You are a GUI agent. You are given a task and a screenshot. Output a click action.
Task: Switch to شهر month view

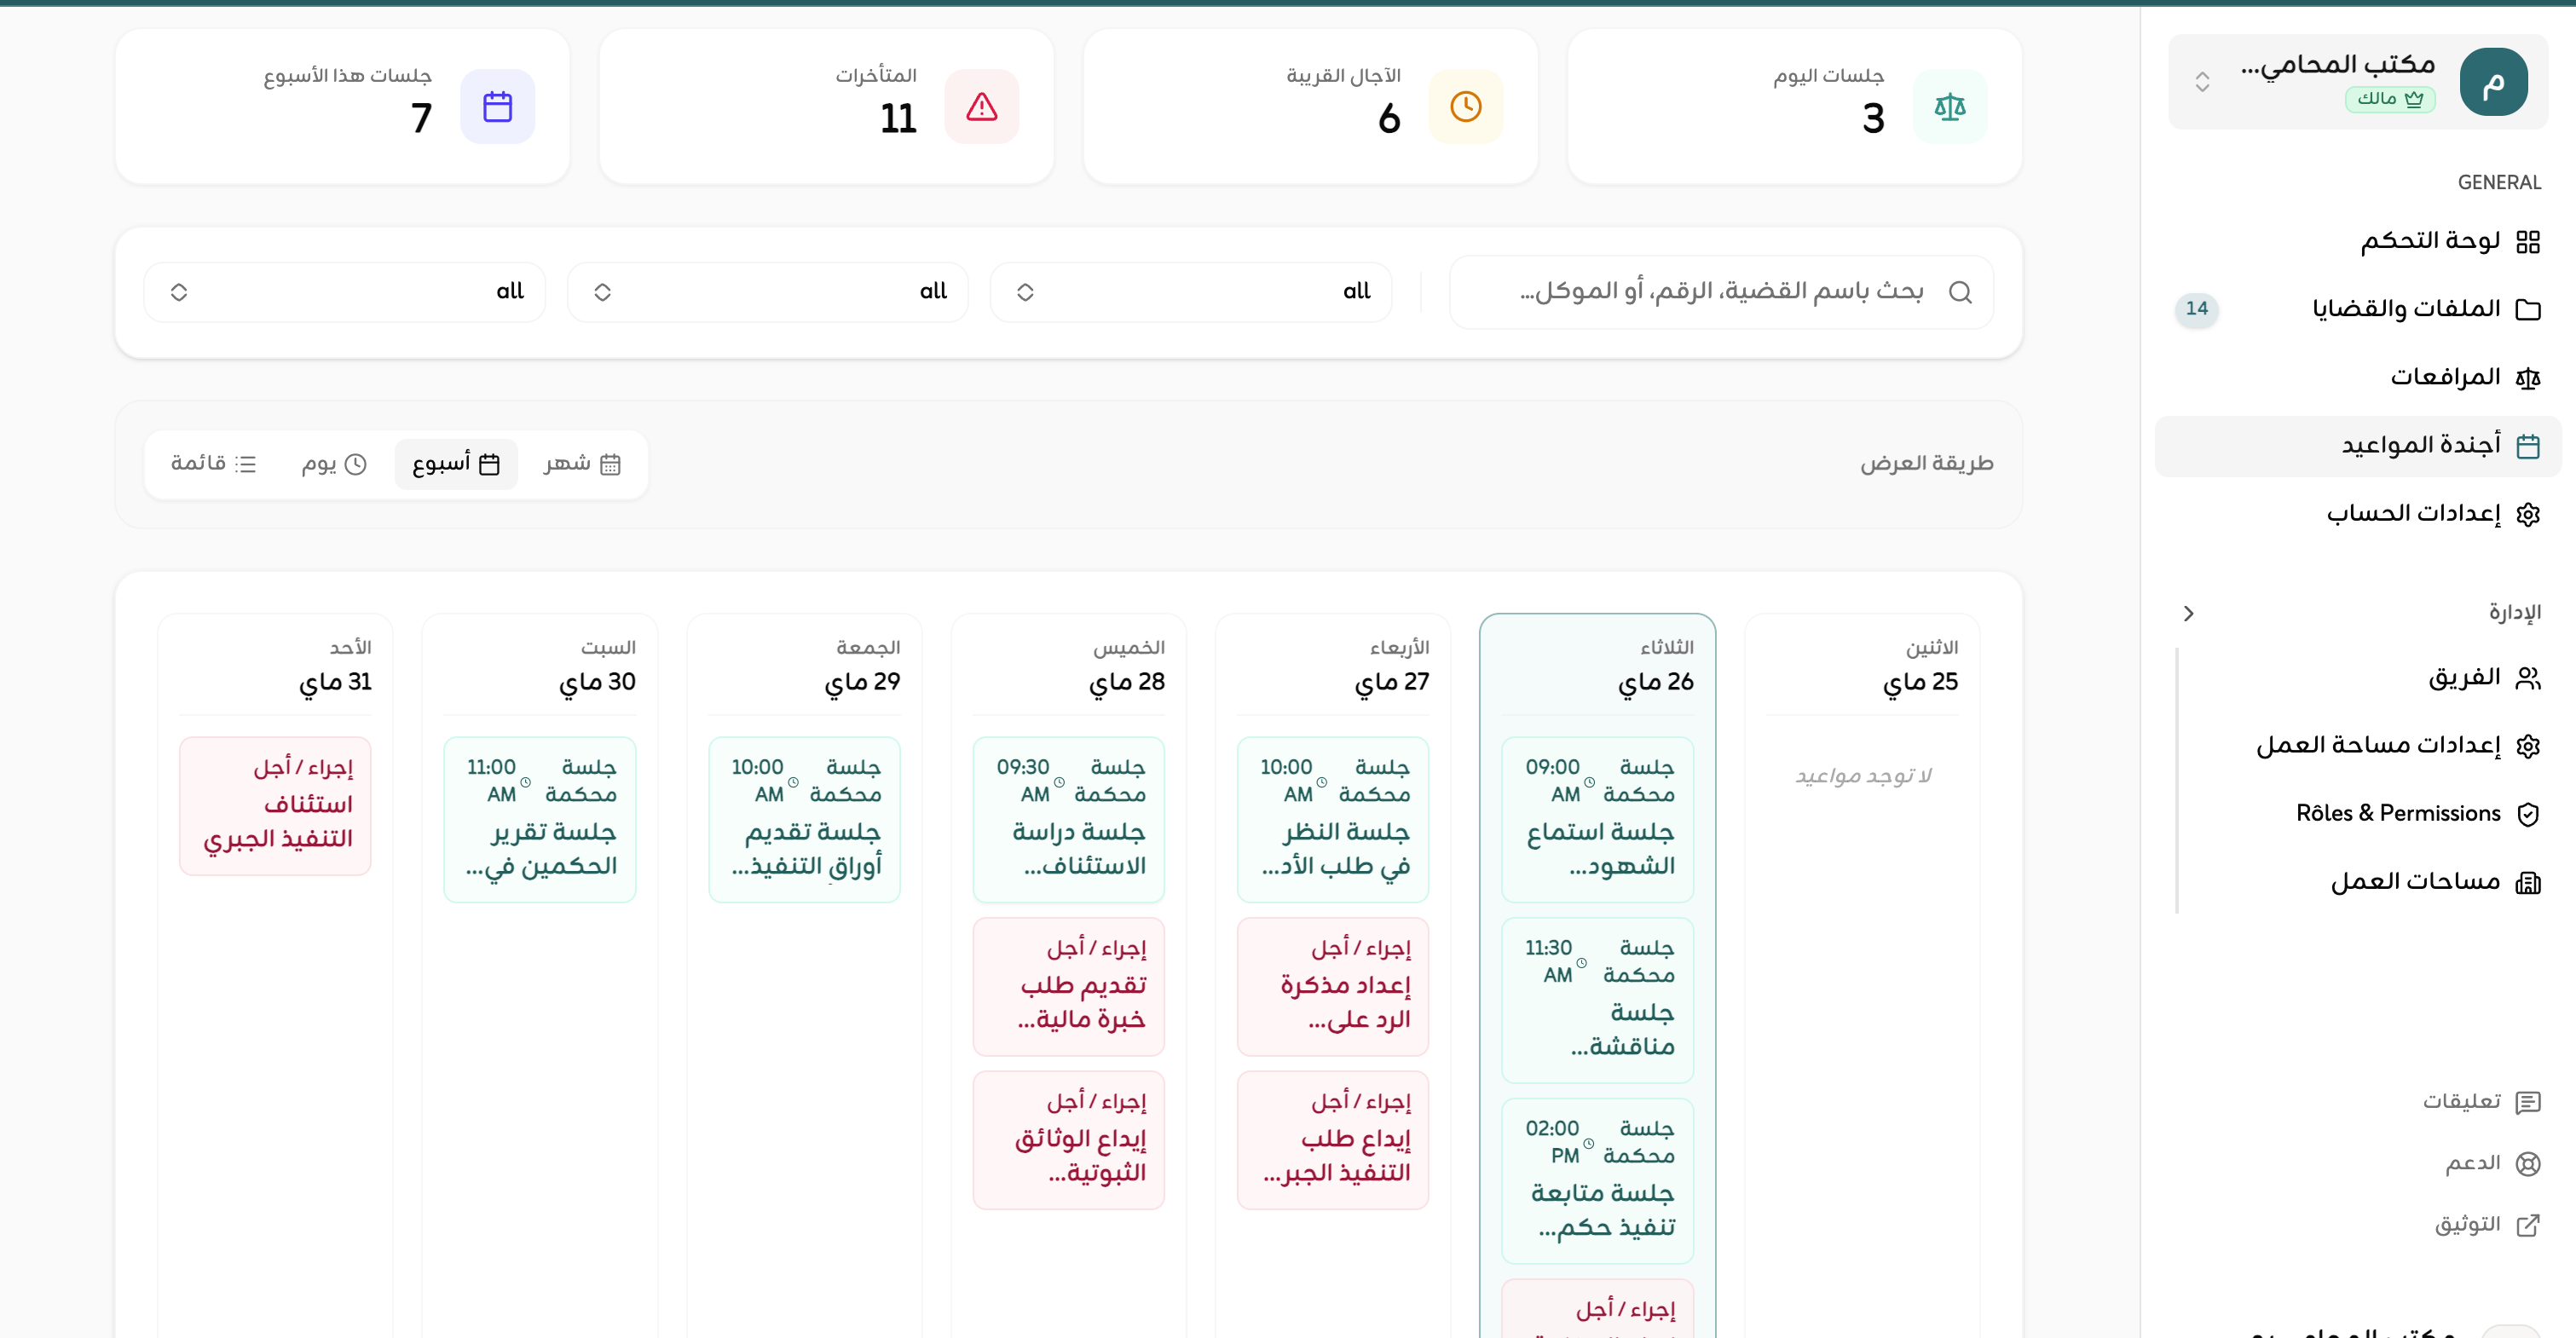coord(582,464)
